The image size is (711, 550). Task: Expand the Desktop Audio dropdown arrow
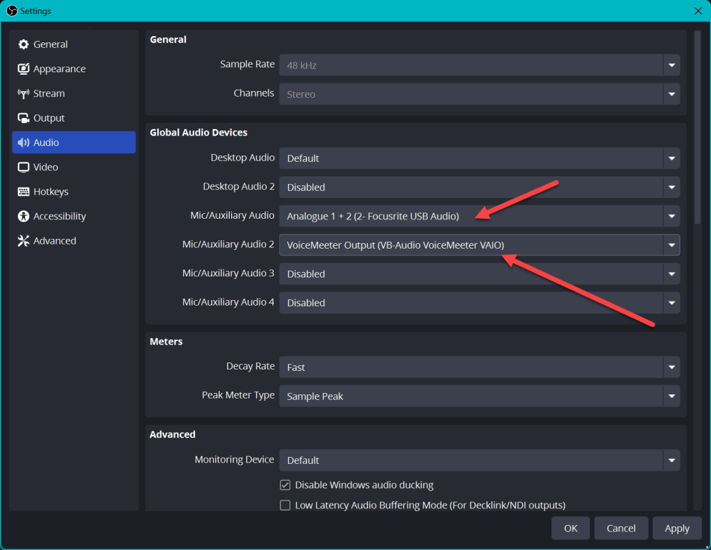[671, 158]
